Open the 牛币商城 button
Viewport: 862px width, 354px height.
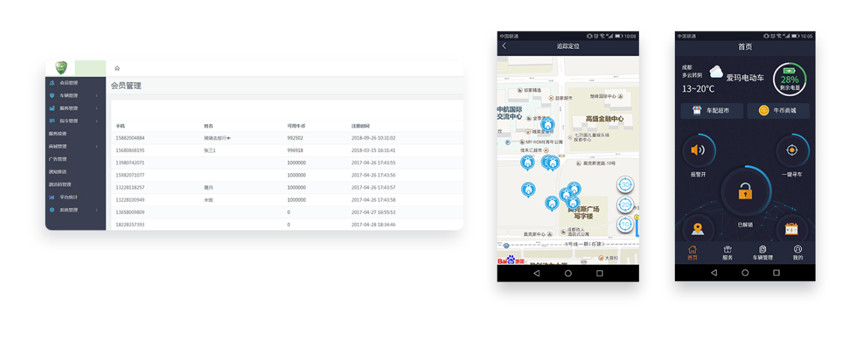click(778, 111)
